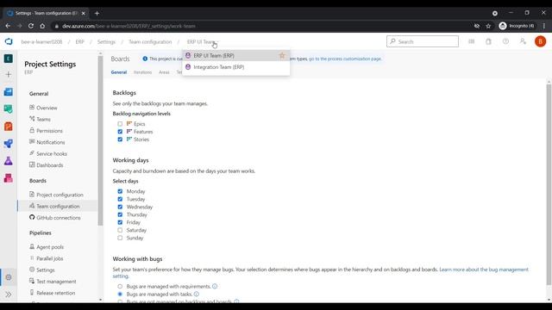Open Azure DevOps home logo
This screenshot has width=552, height=310.
click(x=9, y=41)
